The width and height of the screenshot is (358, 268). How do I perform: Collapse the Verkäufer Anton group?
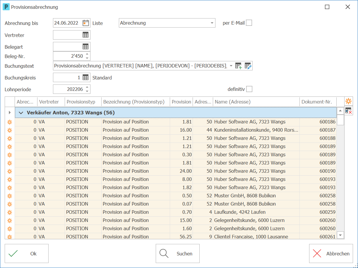[x=21, y=113]
